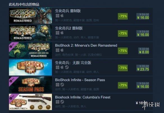Click -75% discount badge for 生化奇兵2 重制版
Image resolution: width=164 pixels, height=113 pixels.
(x=123, y=33)
